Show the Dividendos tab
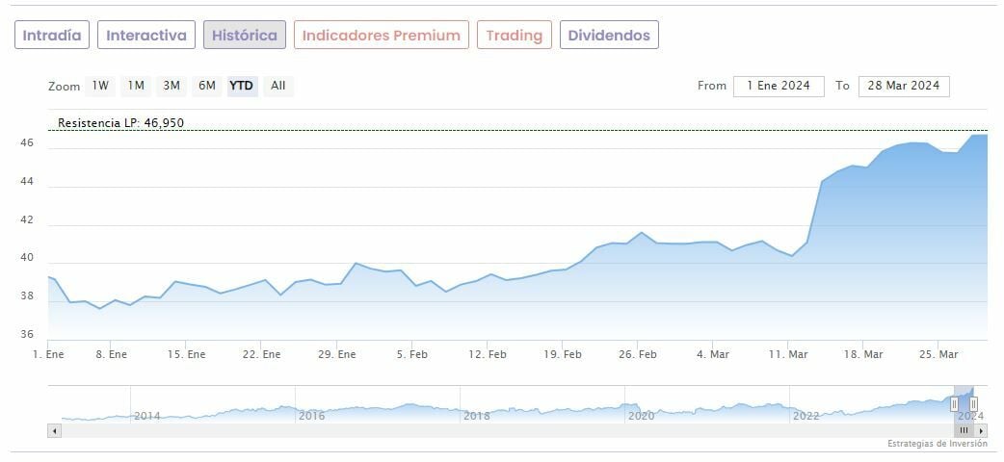The width and height of the screenshot is (1004, 462). tap(609, 36)
